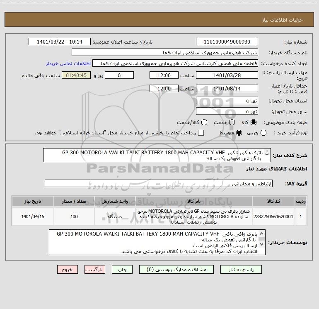Click تعداد / مقدار column header
This screenshot has width=319, height=309.
point(74,202)
